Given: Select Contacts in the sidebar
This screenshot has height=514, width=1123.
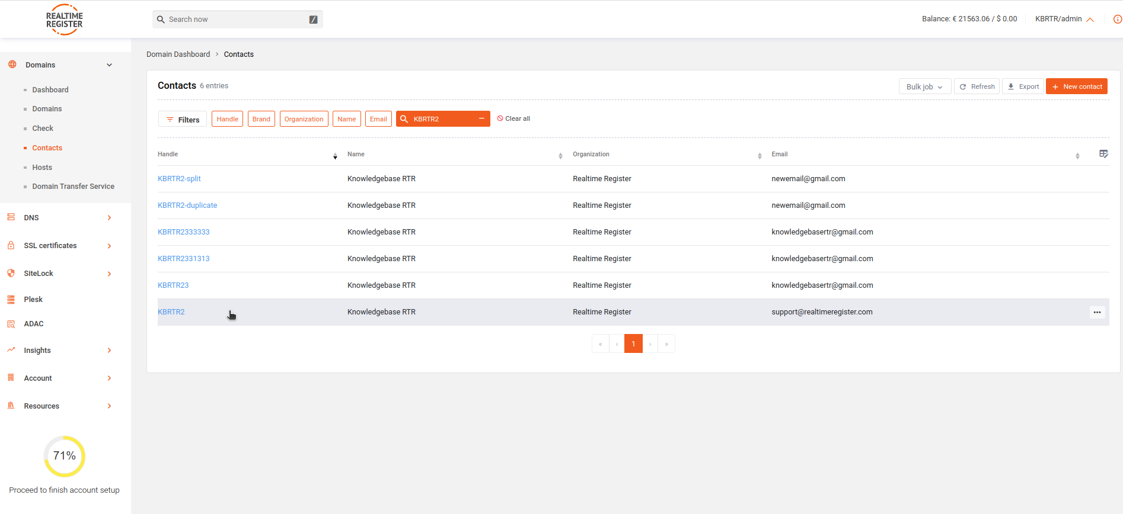Looking at the screenshot, I should tap(47, 148).
